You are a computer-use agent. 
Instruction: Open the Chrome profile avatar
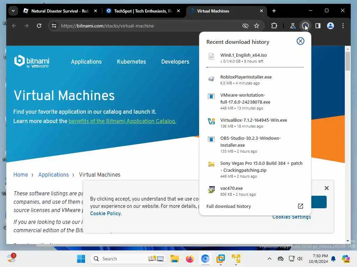(331, 26)
